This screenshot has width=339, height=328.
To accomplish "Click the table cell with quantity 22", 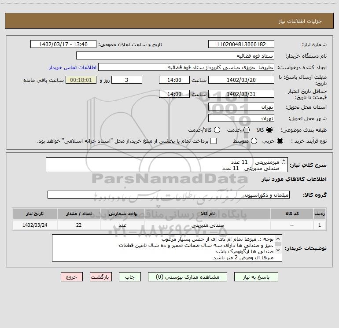I will pyautogui.click(x=79, y=225).
